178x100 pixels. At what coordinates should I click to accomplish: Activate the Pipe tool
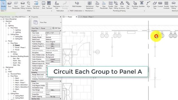coord(97,4)
